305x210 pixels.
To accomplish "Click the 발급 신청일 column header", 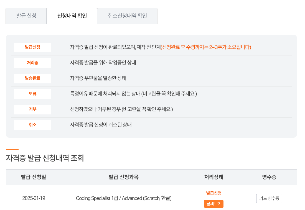I will [x=33, y=177].
